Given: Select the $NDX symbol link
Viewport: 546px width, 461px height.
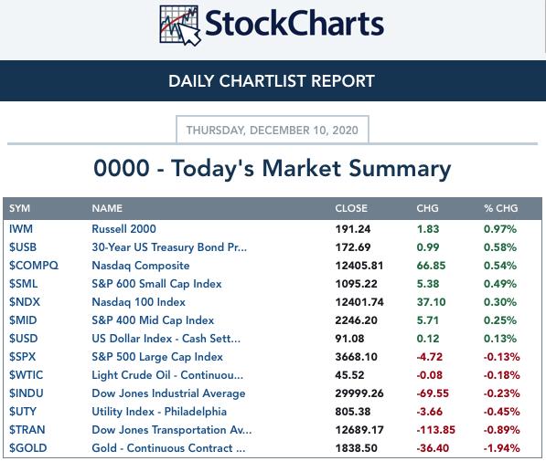Looking at the screenshot, I should (x=25, y=302).
